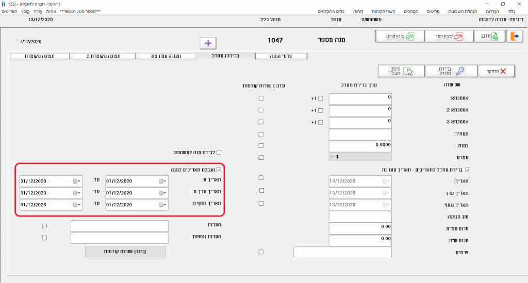Open the הנהלת חשבונות menu
This screenshot has width=528, height=283.
point(463,11)
